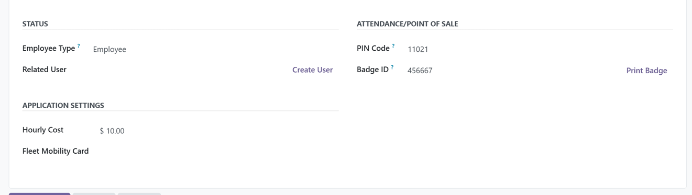Click the Employee Type label
692x195 pixels.
(x=49, y=48)
